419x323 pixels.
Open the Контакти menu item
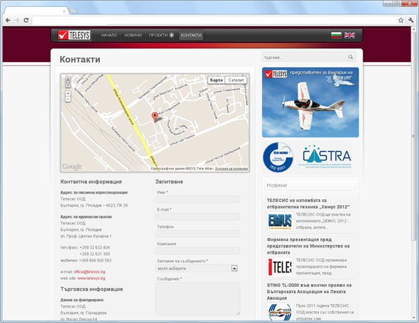click(x=191, y=35)
